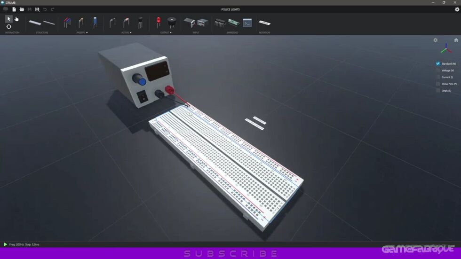Enable the Current (I) view checkbox
The height and width of the screenshot is (259, 461).
438,77
